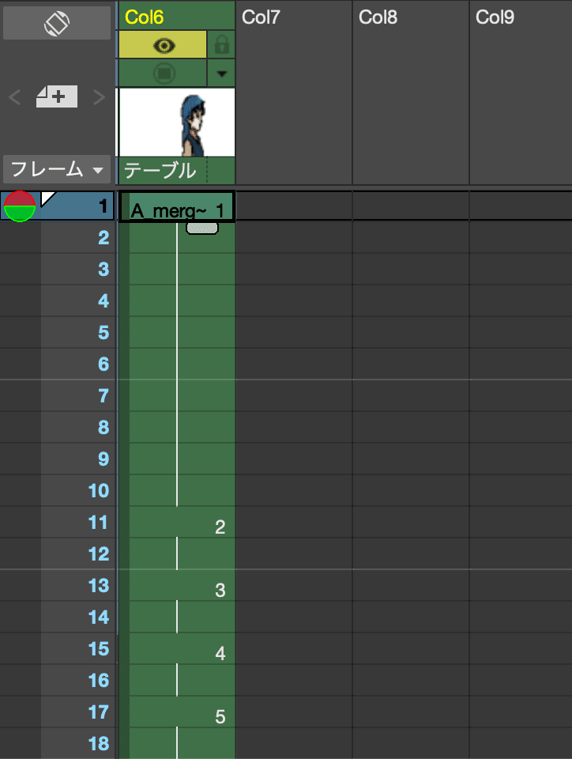Click the テーブル parent pegbar label
Viewport: 572px width, 759px height.
point(160,171)
